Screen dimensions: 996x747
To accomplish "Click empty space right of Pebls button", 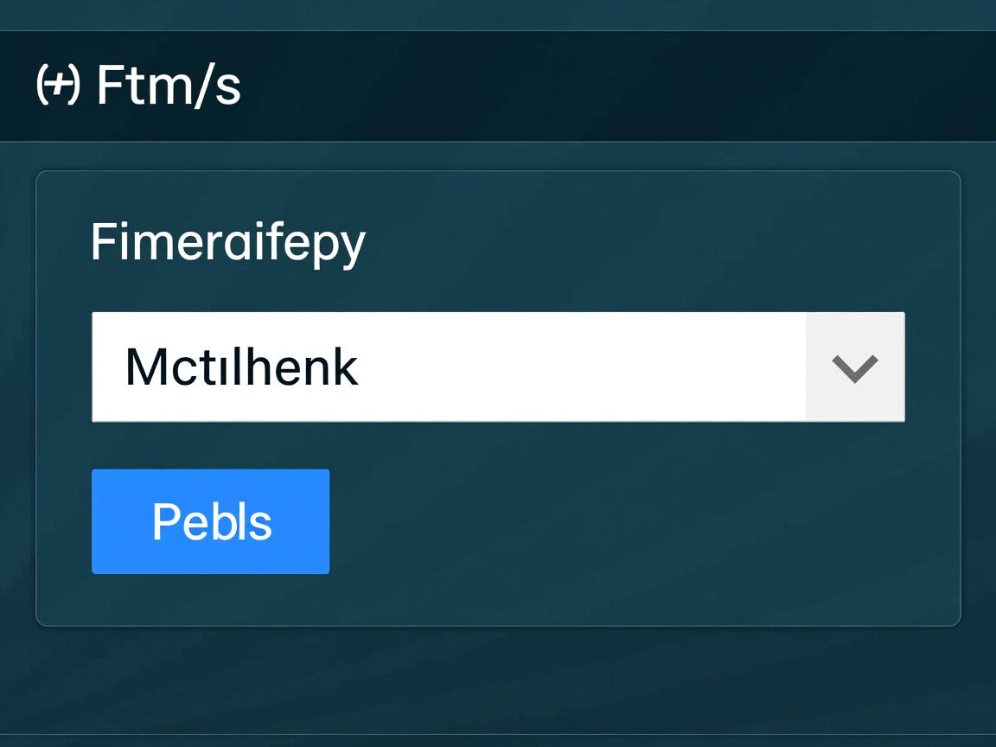I will click(x=640, y=521).
